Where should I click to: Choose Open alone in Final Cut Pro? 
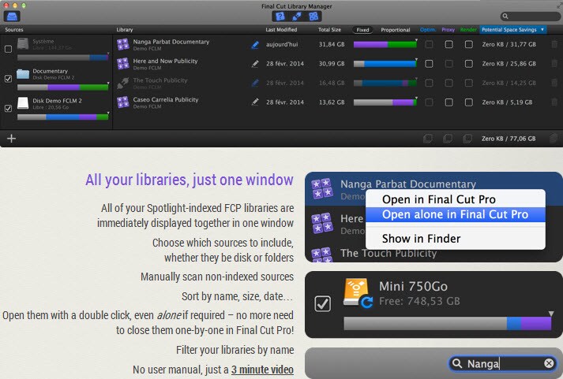click(456, 214)
